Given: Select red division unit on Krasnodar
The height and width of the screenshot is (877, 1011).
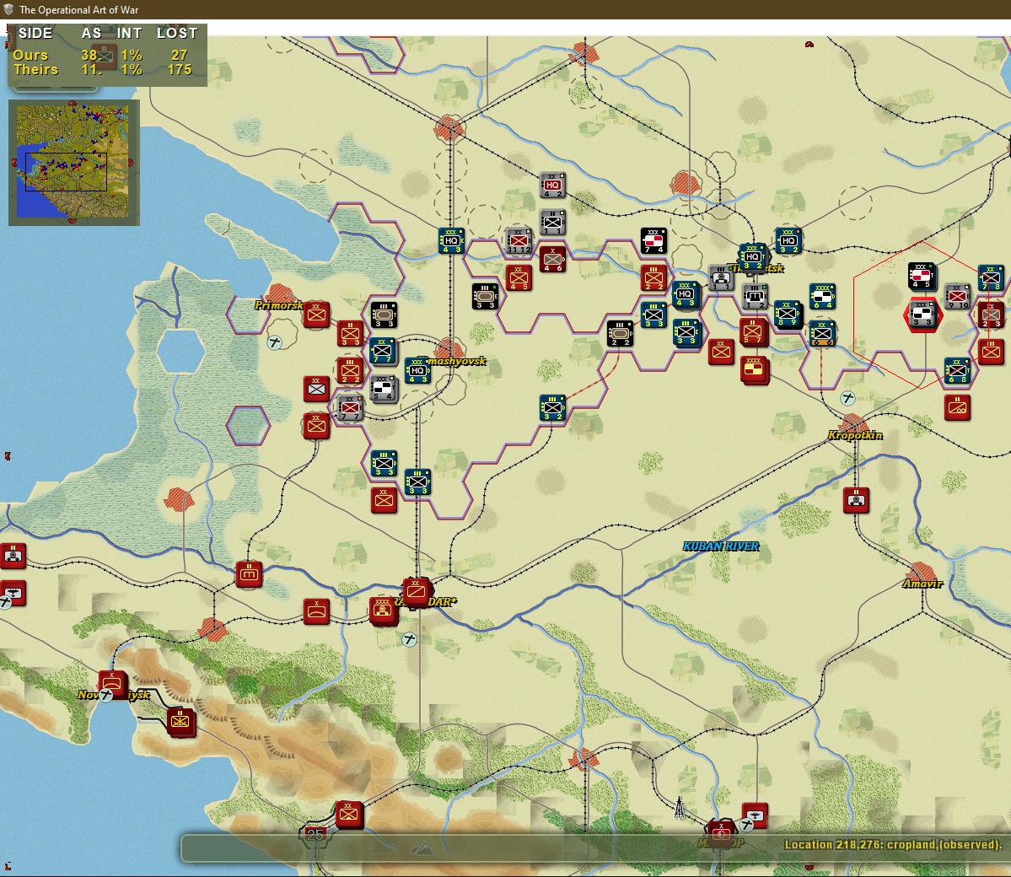Looking at the screenshot, I should coord(417,591).
